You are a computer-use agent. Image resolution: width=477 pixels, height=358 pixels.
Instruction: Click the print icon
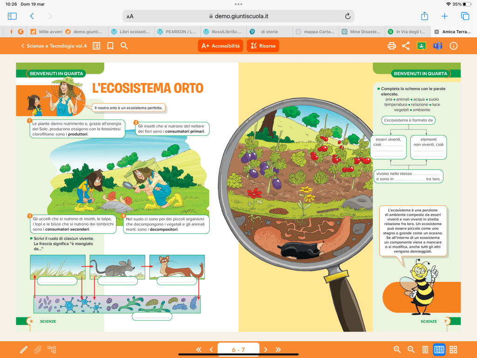[392, 46]
